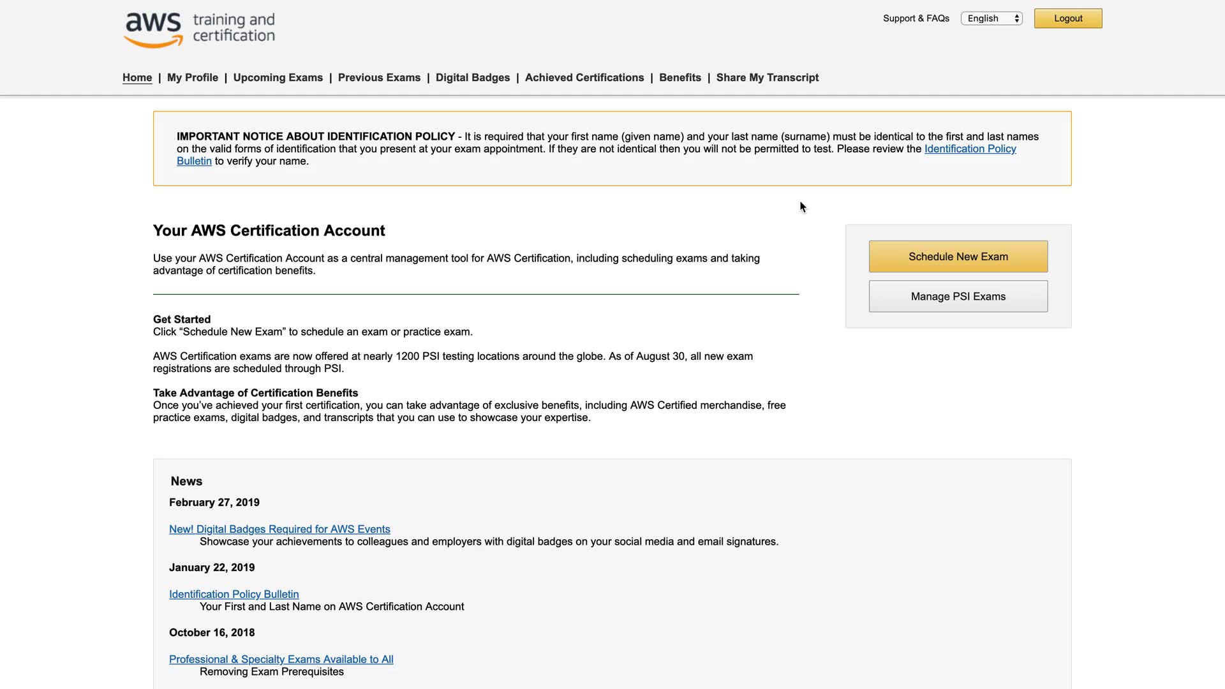Open the Benefits menu item
1225x689 pixels.
click(x=679, y=77)
